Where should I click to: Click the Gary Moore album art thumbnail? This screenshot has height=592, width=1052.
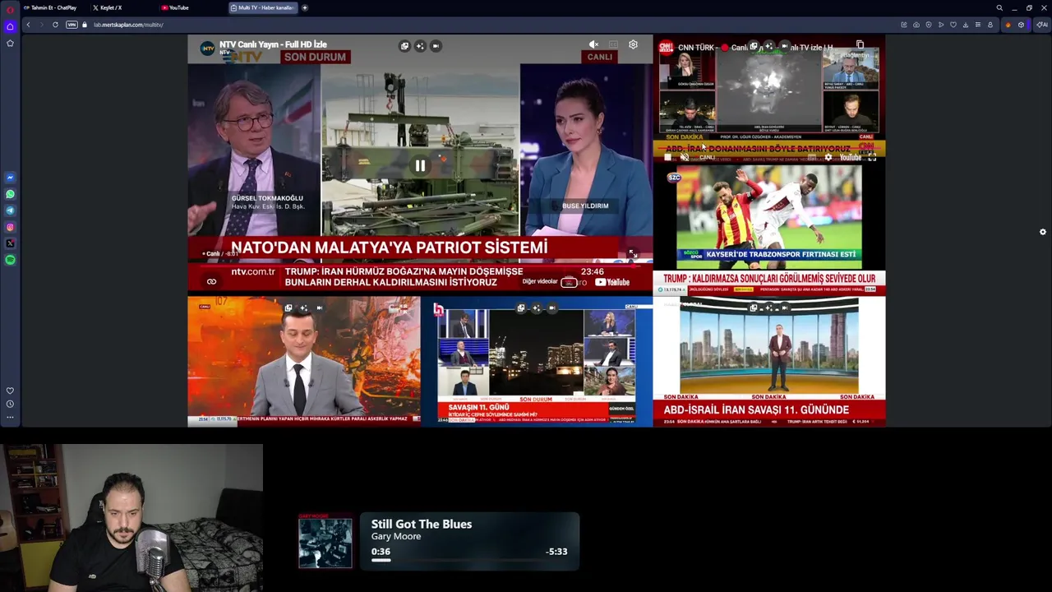[x=325, y=541]
